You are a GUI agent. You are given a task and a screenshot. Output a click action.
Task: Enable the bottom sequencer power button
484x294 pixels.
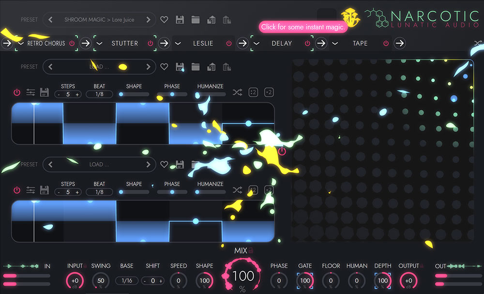pos(16,190)
